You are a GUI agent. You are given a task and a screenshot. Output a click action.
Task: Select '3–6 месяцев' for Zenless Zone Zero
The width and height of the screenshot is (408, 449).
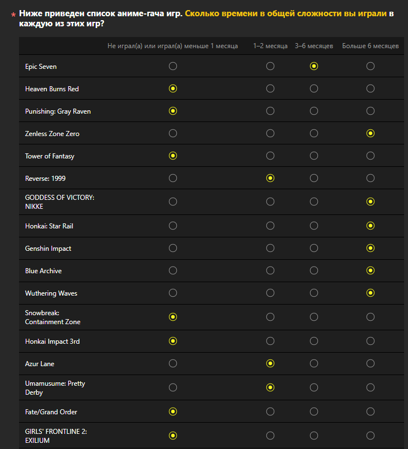(314, 133)
